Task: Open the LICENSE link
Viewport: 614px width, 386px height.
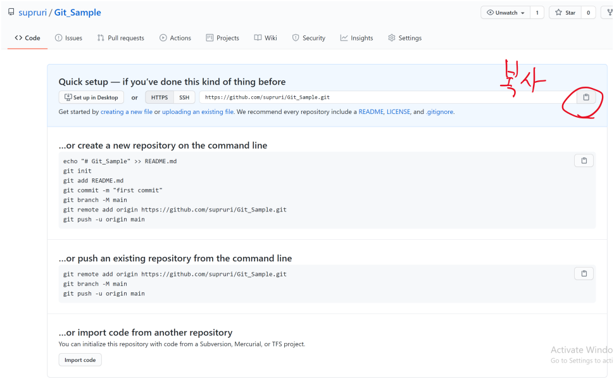Action: click(398, 111)
